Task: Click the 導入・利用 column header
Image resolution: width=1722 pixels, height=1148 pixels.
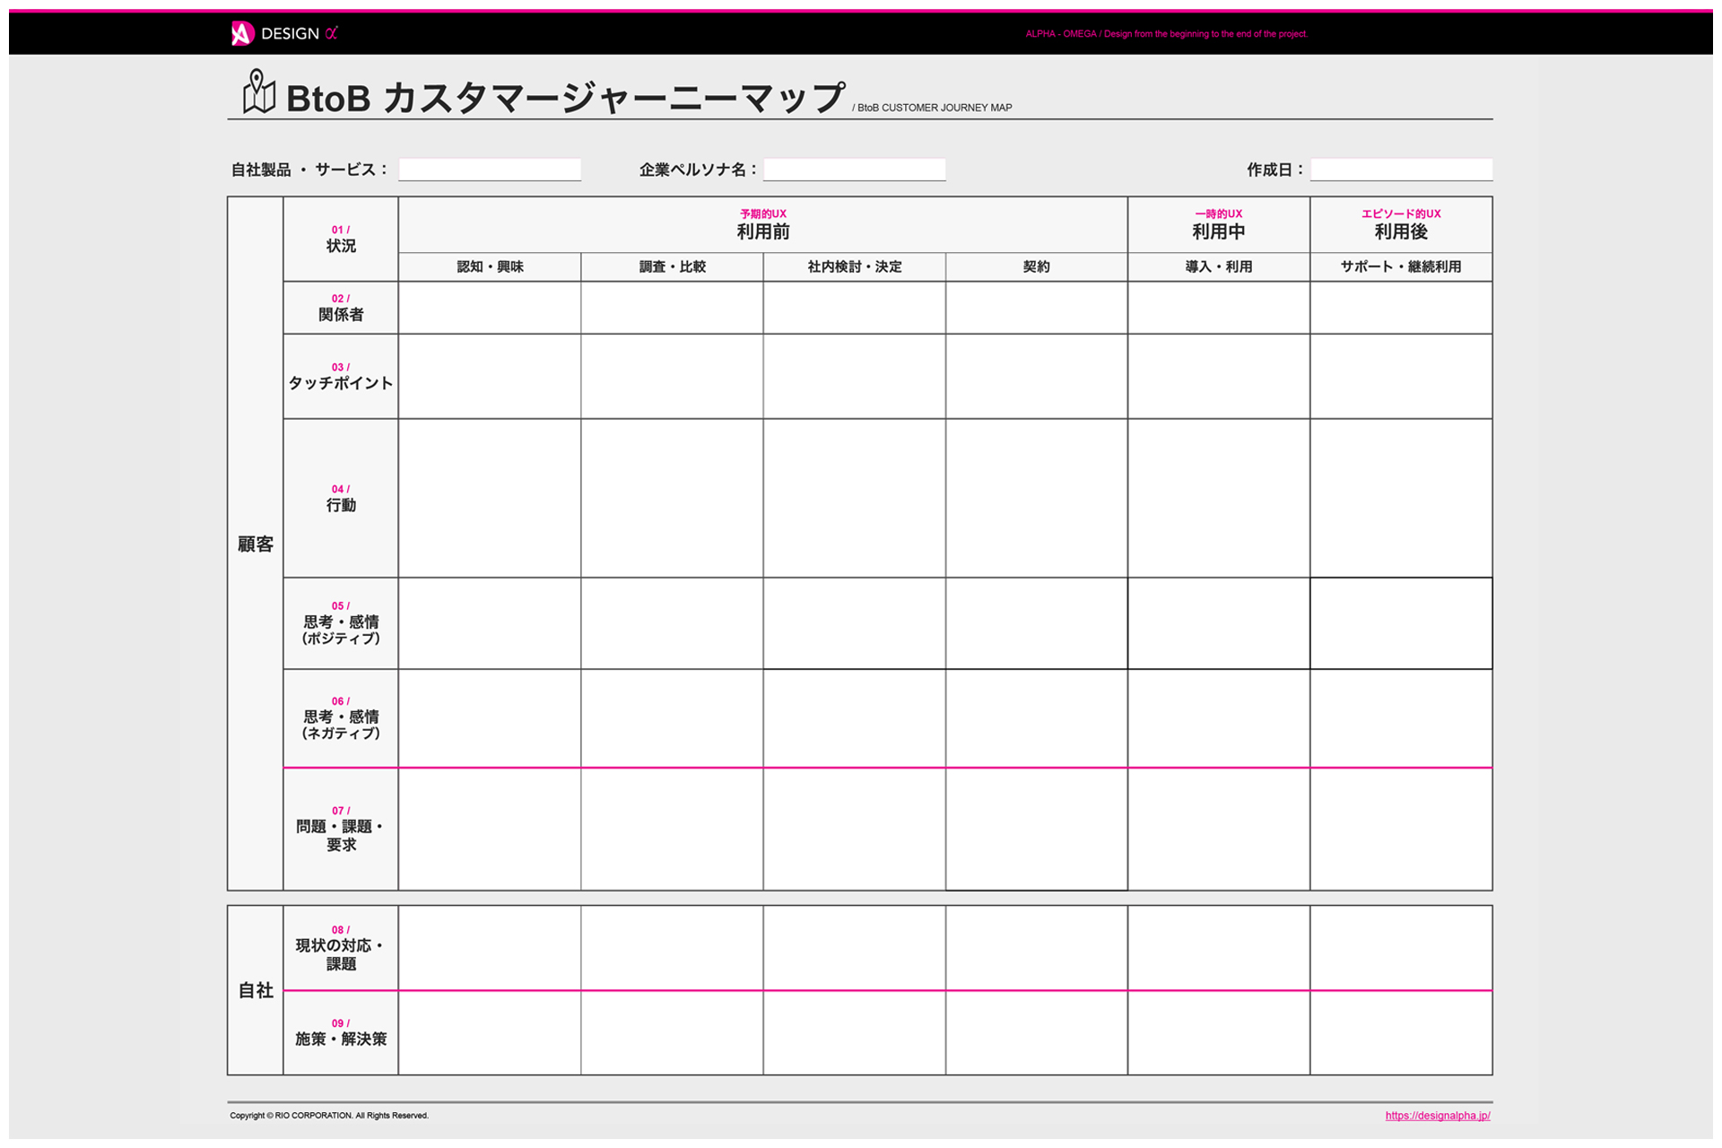Action: coord(1219,266)
